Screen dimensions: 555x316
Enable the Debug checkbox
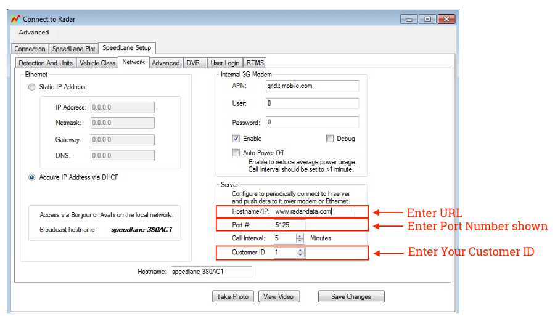[330, 139]
